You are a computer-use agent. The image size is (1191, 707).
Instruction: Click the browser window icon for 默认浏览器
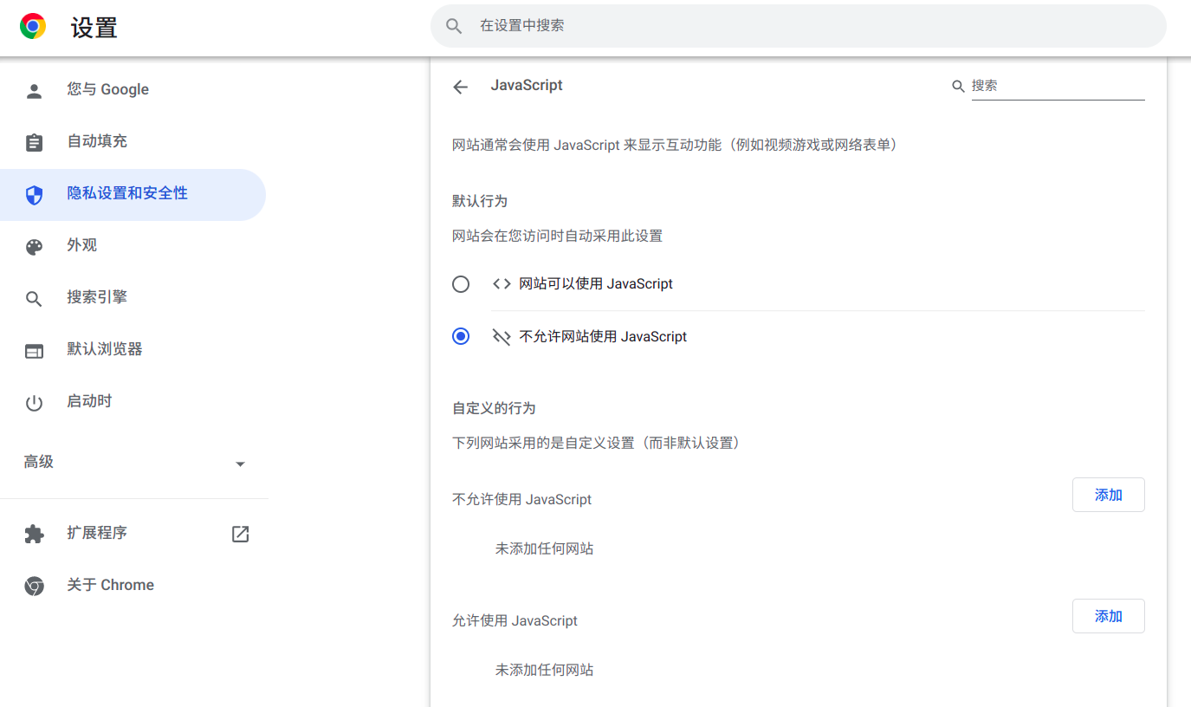pos(34,351)
